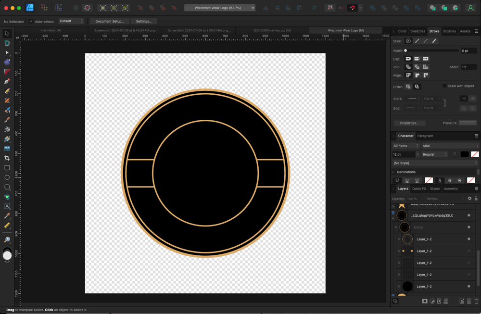
Task: Collapse the Group layer chevron
Action: point(396,227)
